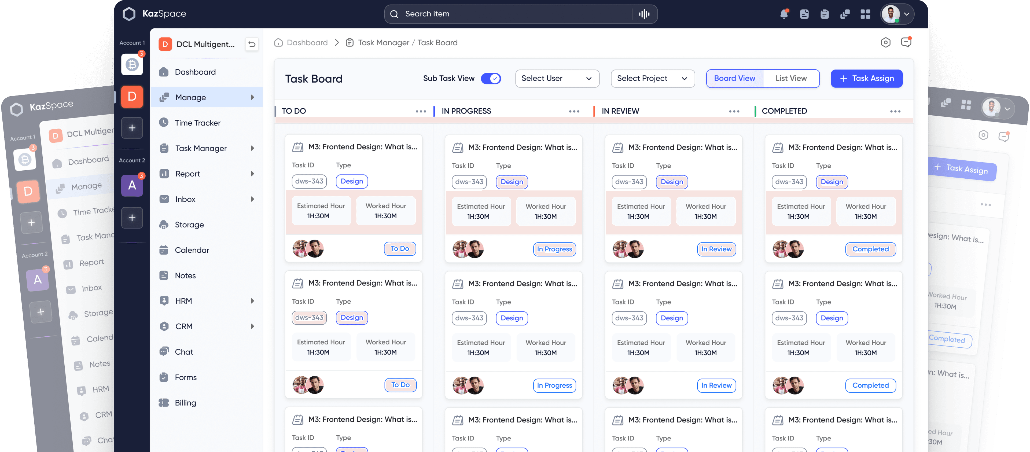The height and width of the screenshot is (452, 1030).
Task: Click the Dashboard breadcrumb link
Action: click(301, 42)
